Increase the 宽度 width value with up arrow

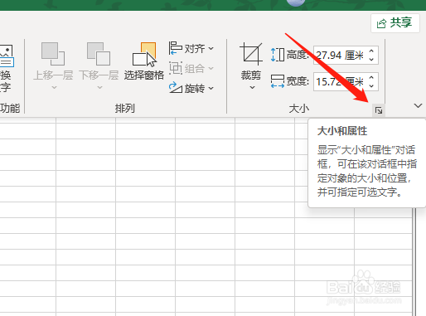(372, 77)
